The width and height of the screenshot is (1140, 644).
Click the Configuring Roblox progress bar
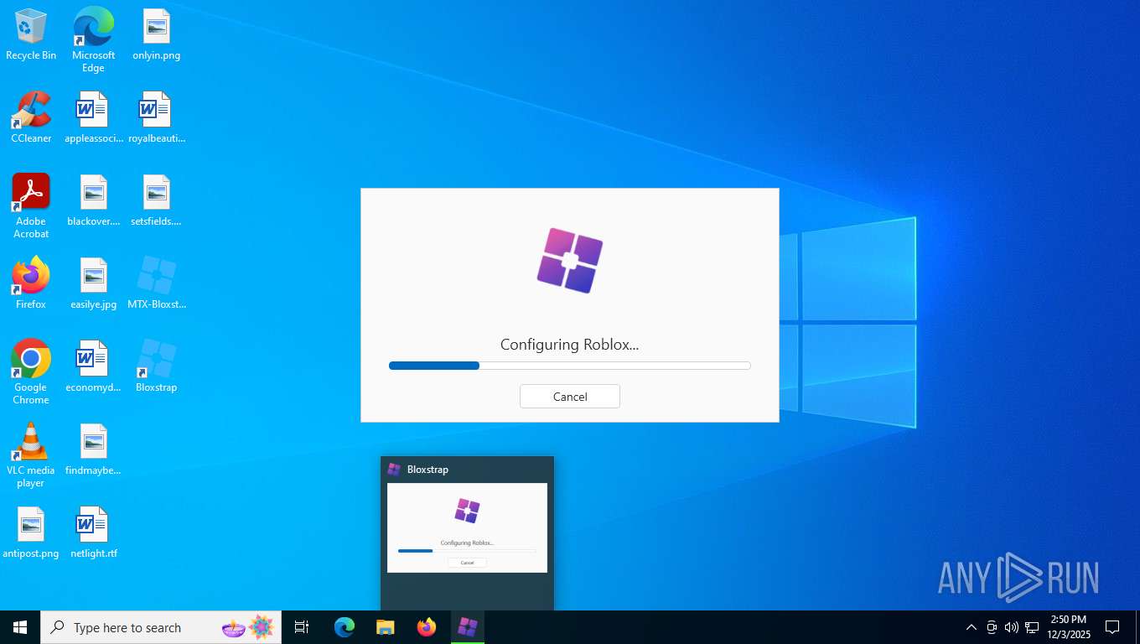tap(570, 366)
